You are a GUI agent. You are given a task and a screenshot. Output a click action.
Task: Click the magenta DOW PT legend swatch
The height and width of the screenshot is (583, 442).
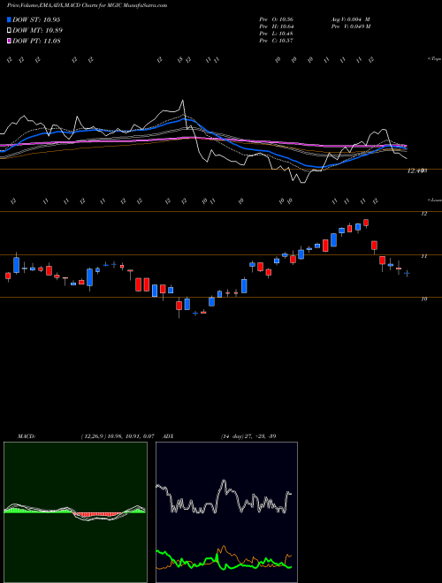click(x=9, y=41)
